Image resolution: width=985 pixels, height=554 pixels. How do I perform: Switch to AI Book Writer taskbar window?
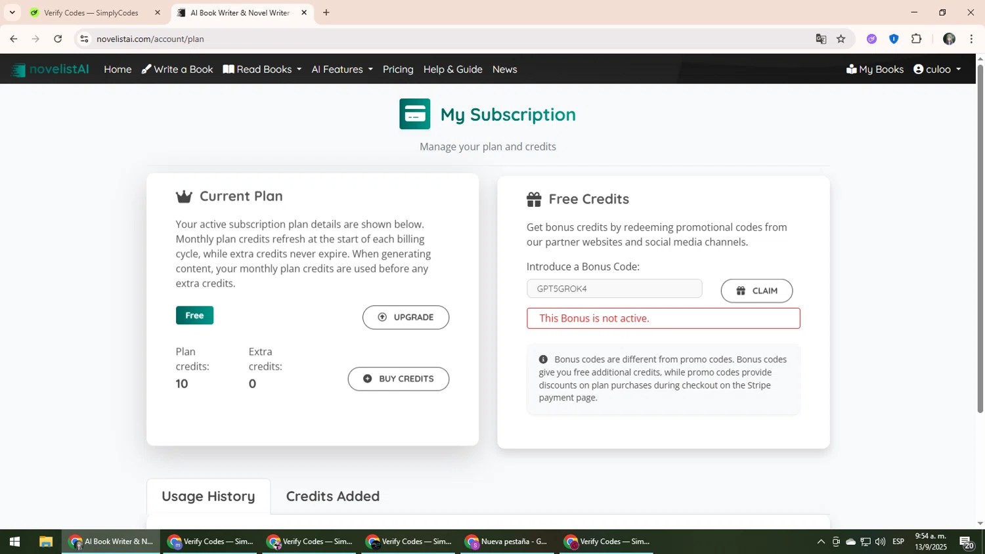(111, 542)
